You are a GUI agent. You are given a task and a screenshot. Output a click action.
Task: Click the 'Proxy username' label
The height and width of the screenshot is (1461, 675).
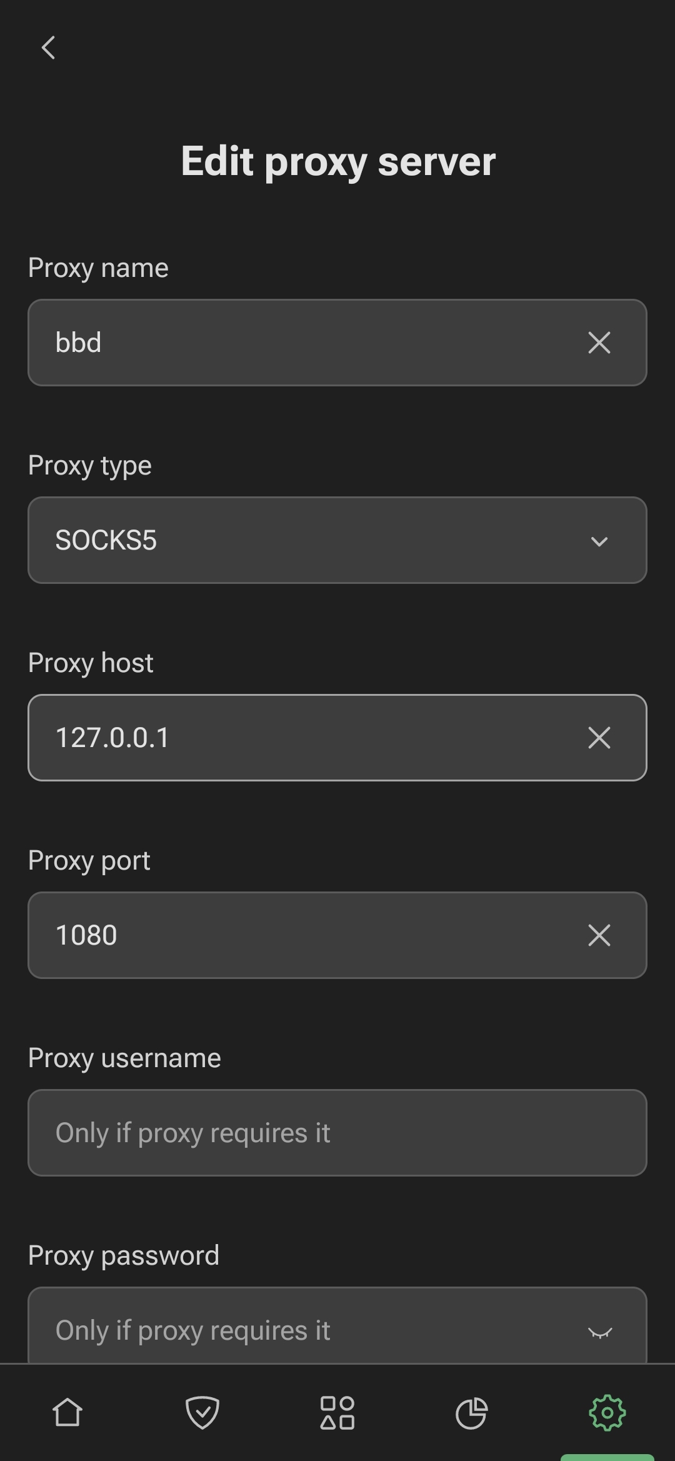click(124, 1058)
